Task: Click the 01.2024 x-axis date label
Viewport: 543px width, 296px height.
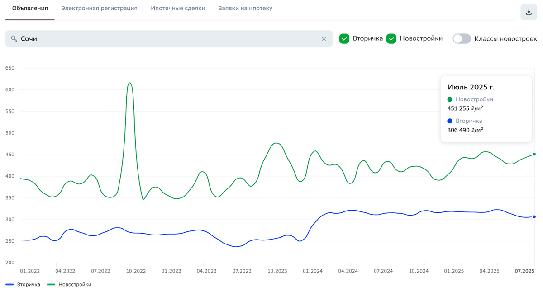Action: [313, 271]
